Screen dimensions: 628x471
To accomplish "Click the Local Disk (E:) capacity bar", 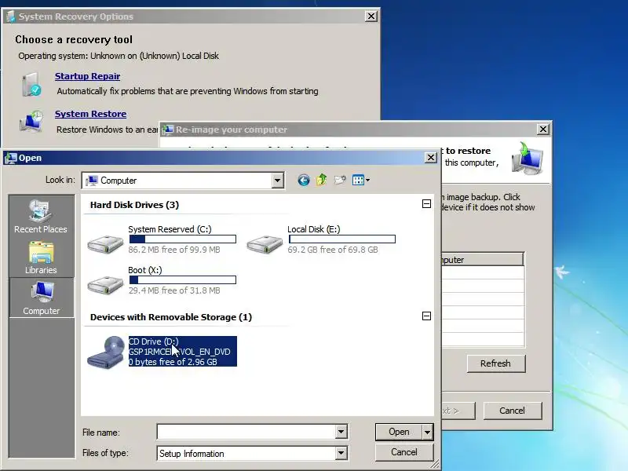I will point(342,239).
